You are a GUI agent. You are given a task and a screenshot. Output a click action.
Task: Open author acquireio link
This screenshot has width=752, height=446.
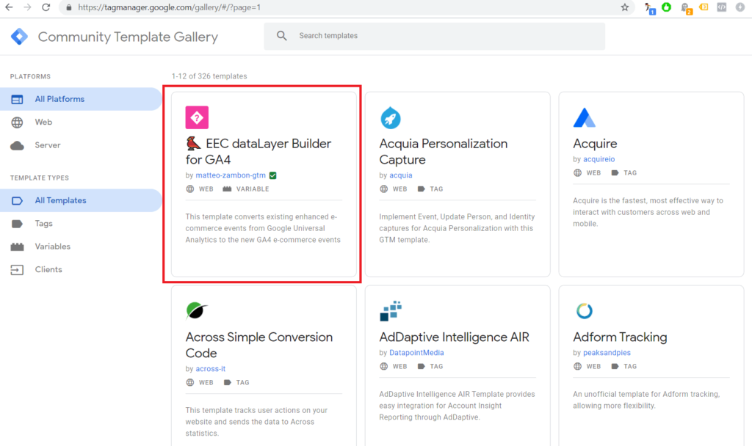pos(599,159)
